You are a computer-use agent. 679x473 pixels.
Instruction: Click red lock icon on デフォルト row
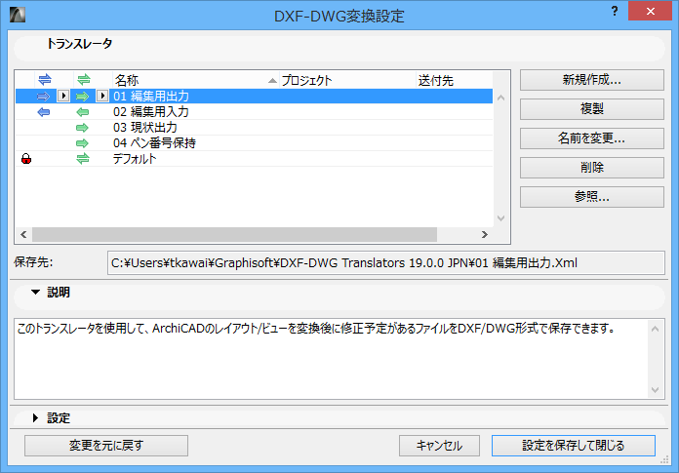coord(26,159)
